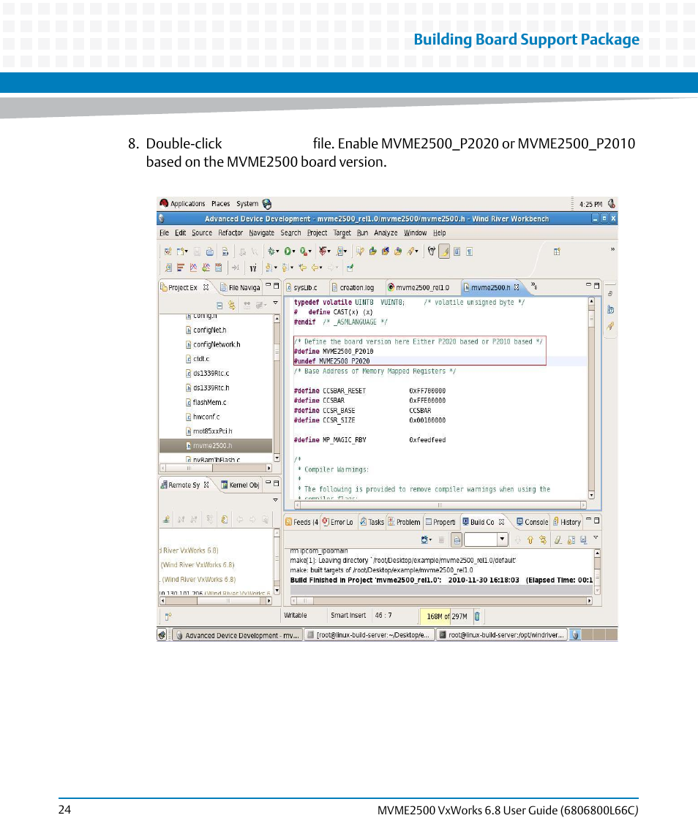Open the Places menu in top panel
This screenshot has height=837, width=698.
pos(221,204)
